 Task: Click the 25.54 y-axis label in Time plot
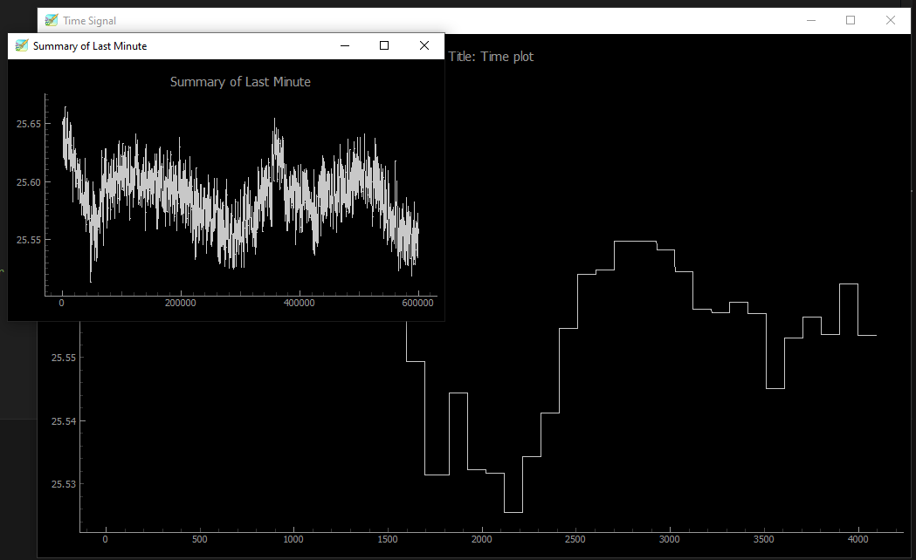point(64,421)
